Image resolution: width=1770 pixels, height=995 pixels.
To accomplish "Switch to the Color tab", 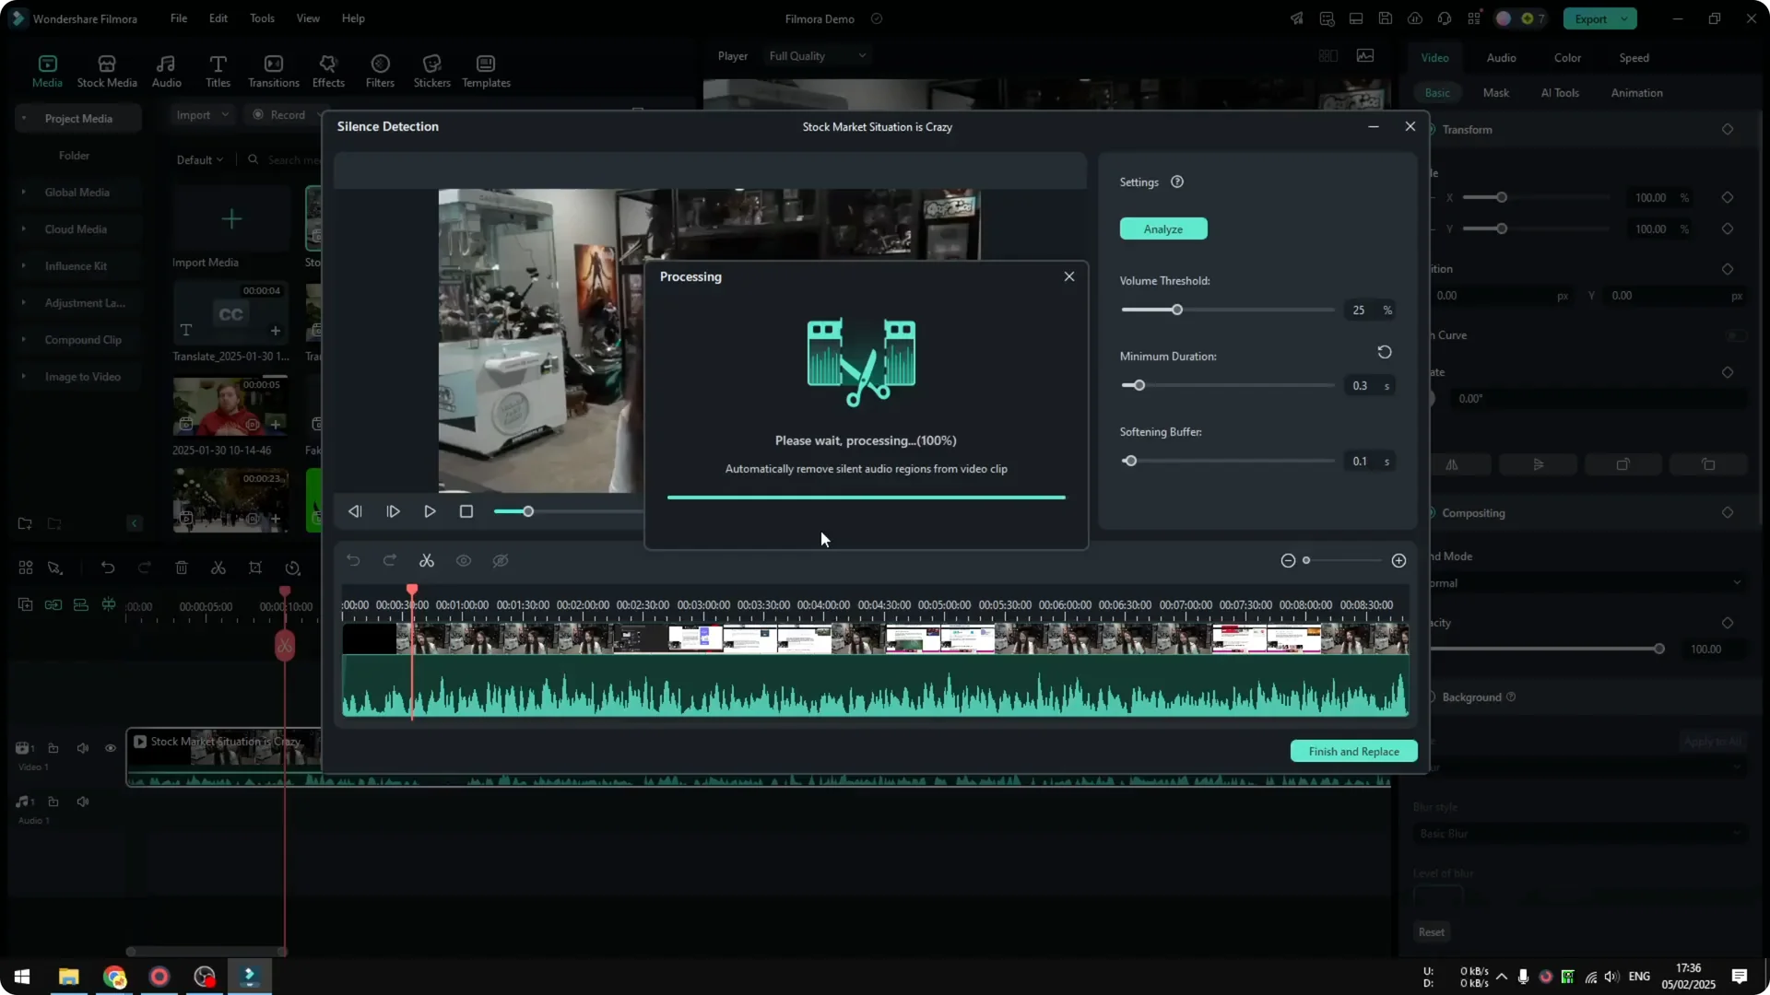I will click(x=1567, y=57).
